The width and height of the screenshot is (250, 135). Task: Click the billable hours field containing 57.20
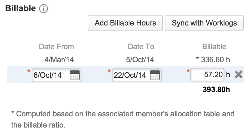207,75
